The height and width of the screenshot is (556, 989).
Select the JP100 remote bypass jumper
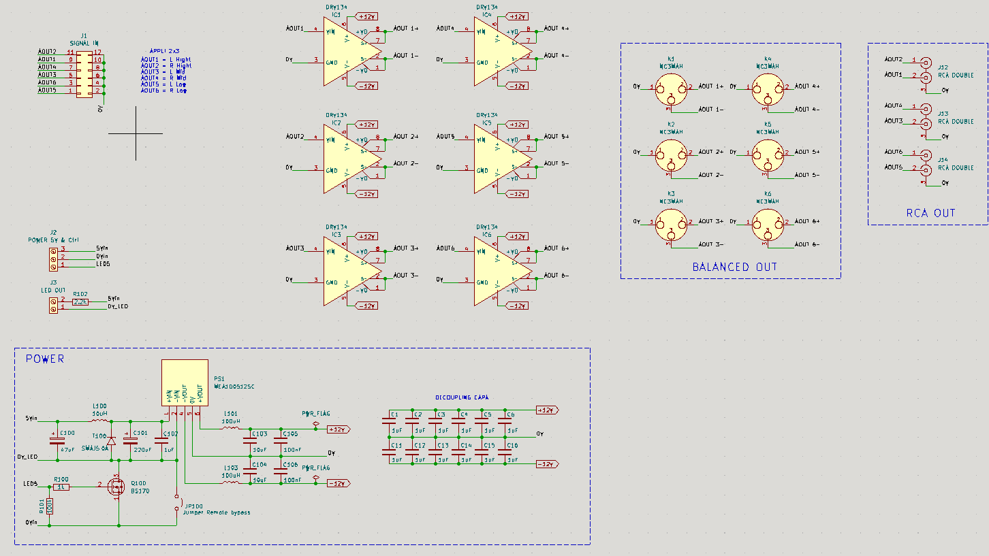177,502
